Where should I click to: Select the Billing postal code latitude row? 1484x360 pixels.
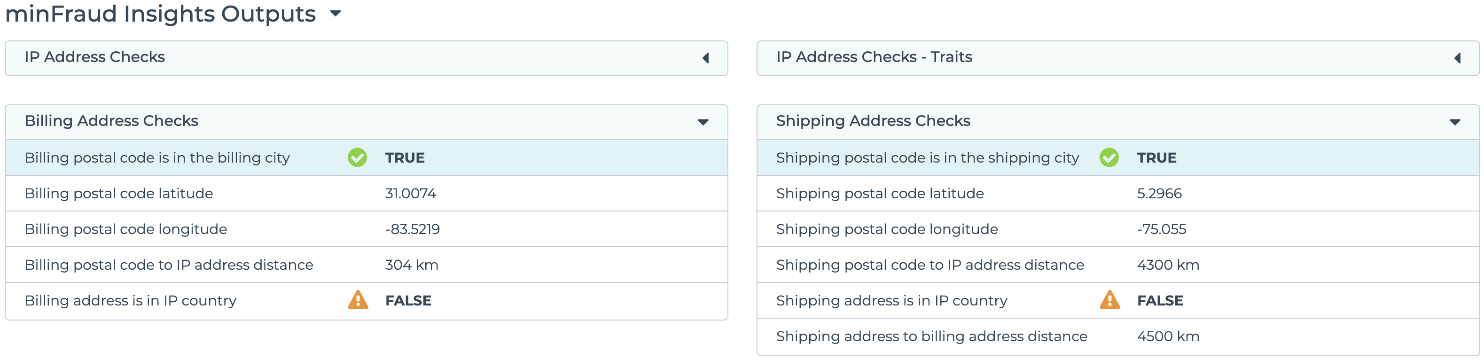119,193
